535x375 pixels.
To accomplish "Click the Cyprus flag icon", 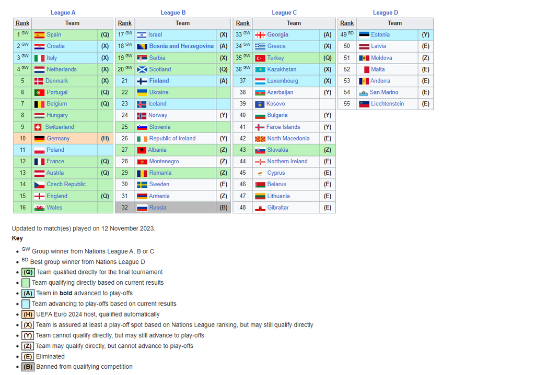I will [x=260, y=173].
